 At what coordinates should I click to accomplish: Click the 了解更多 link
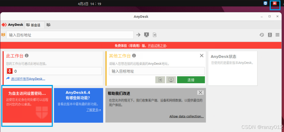94,110
